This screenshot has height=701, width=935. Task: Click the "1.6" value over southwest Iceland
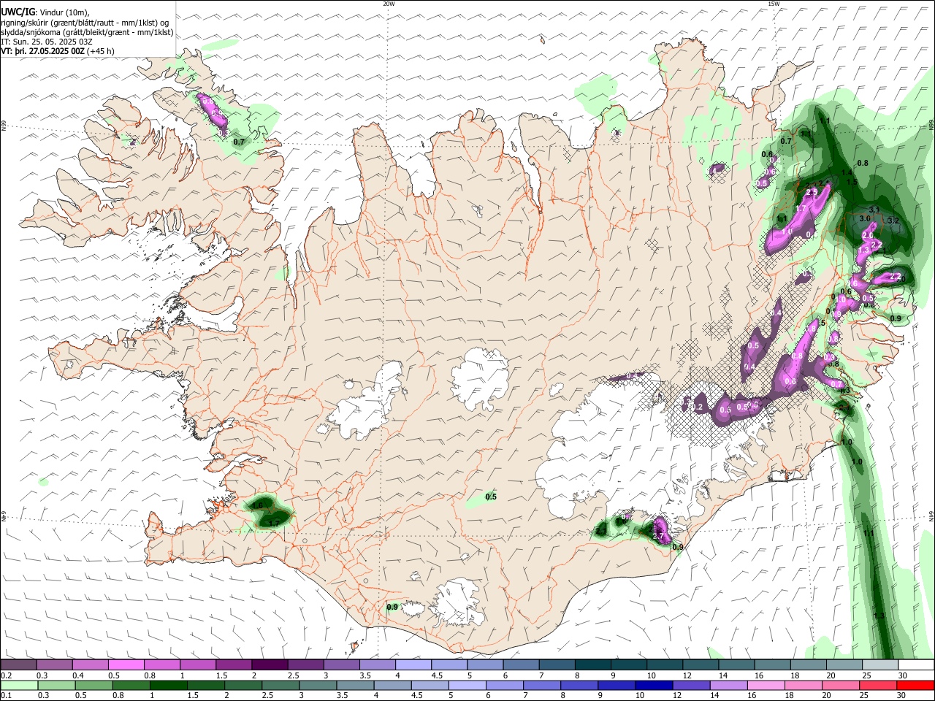point(256,505)
